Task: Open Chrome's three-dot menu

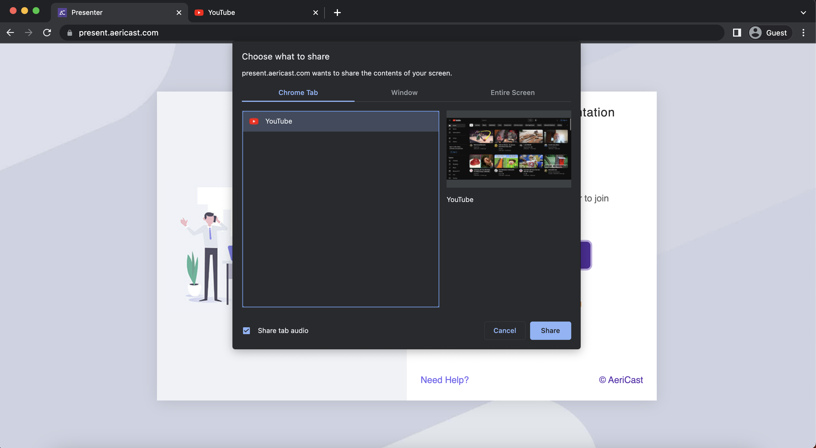Action: coord(803,33)
